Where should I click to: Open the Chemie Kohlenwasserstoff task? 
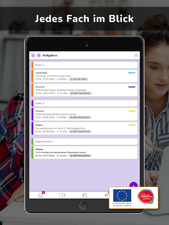click(84, 114)
